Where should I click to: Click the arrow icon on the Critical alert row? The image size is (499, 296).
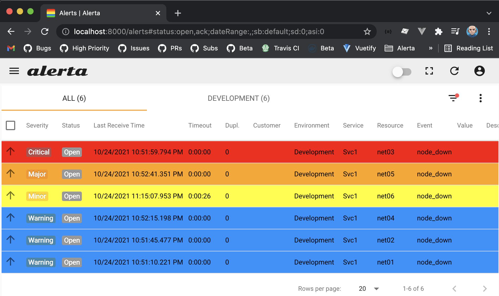tap(10, 152)
